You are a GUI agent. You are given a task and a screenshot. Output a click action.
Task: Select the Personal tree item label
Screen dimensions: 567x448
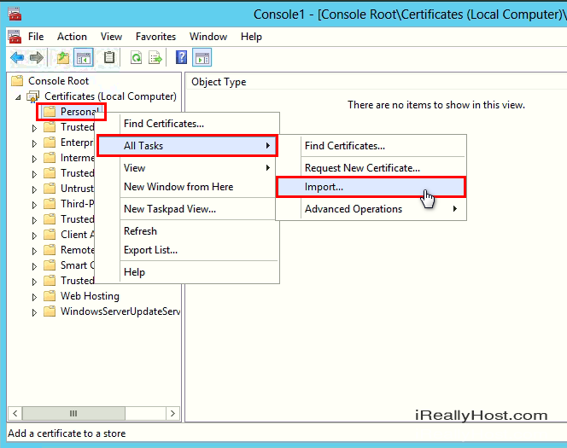(79, 112)
